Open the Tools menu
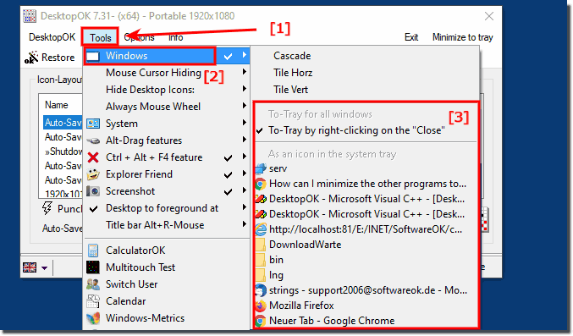The height and width of the screenshot is (336, 573). coord(100,37)
